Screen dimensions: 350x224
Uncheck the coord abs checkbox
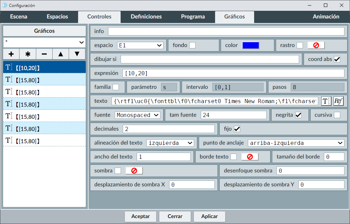pos(337,59)
